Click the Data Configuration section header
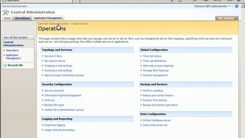The width and height of the screenshot is (245, 138). [186, 114]
